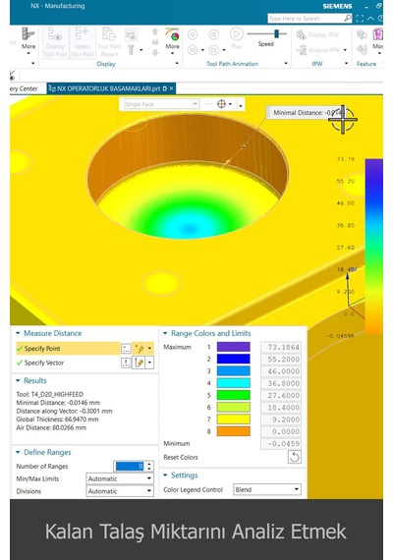The height and width of the screenshot is (560, 393).
Task: Click the Analyze IPW icon
Action: click(x=302, y=50)
